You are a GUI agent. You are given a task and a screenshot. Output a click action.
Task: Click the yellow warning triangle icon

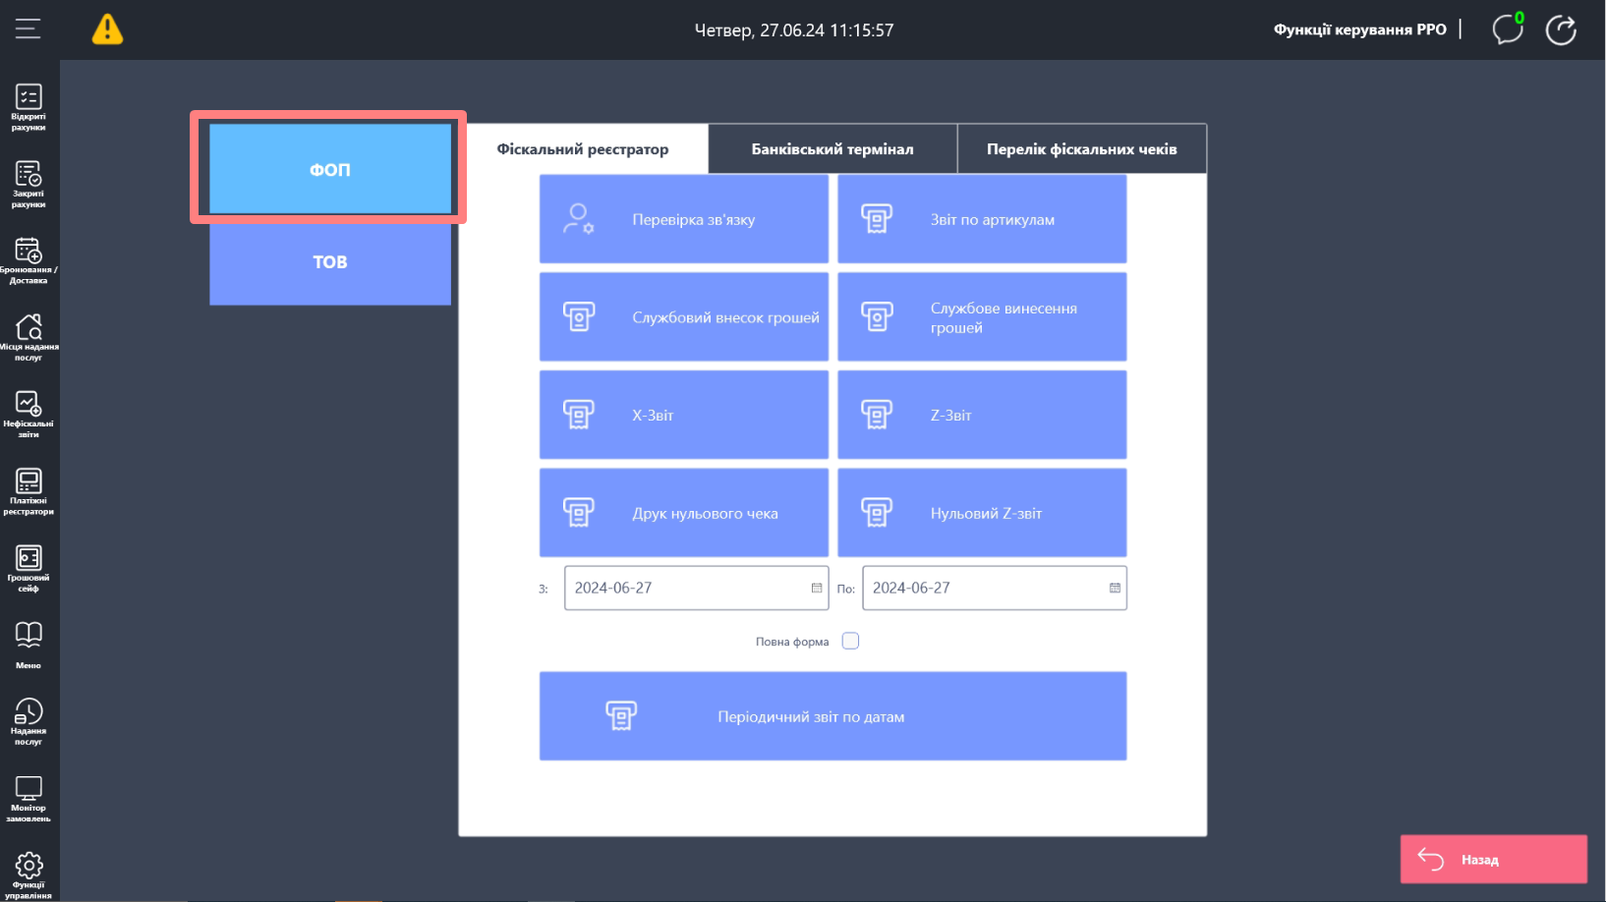[x=107, y=29]
